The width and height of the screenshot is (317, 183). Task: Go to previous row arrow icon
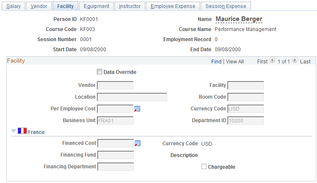click(272, 61)
